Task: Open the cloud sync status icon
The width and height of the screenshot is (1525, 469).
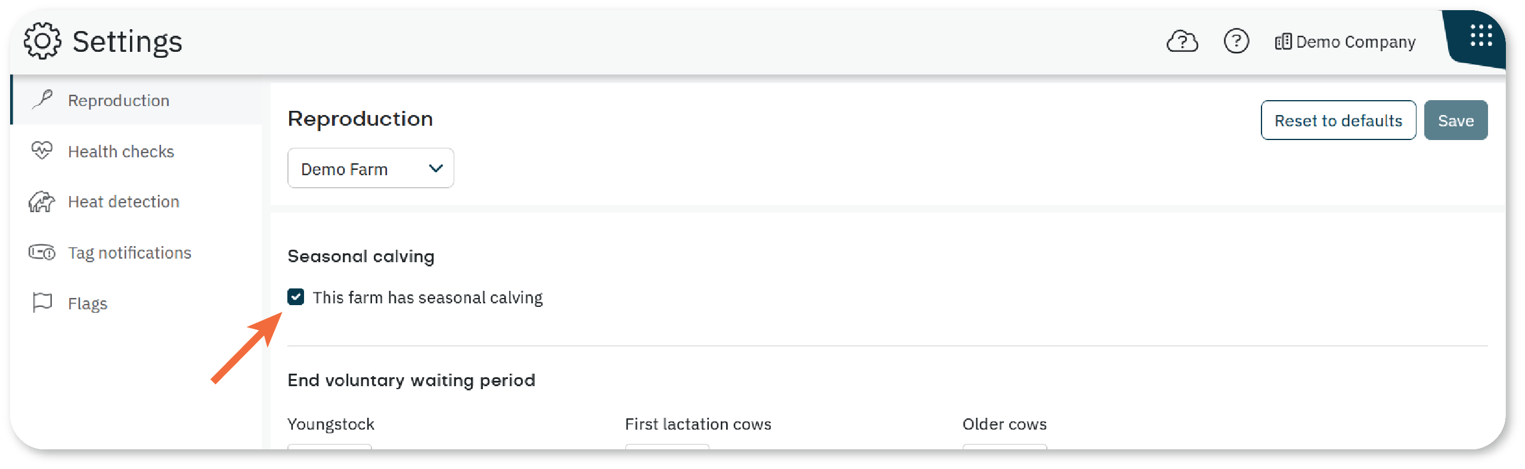Action: 1182,42
